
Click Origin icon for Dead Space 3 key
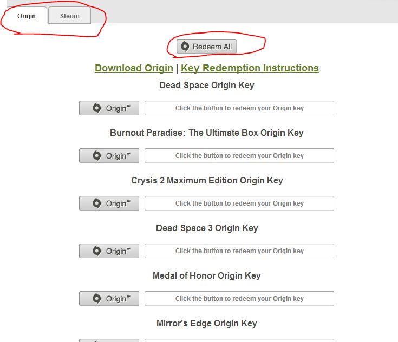coord(97,251)
